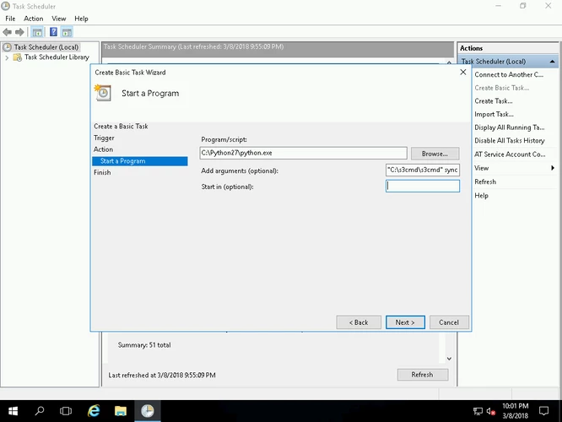Screen dimensions: 562x422
Task: Click the Start a Program wizard step
Action: tap(140, 161)
